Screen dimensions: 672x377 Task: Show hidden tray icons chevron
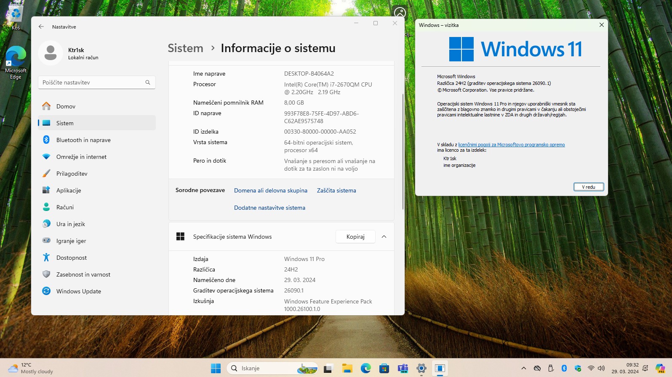click(x=524, y=368)
